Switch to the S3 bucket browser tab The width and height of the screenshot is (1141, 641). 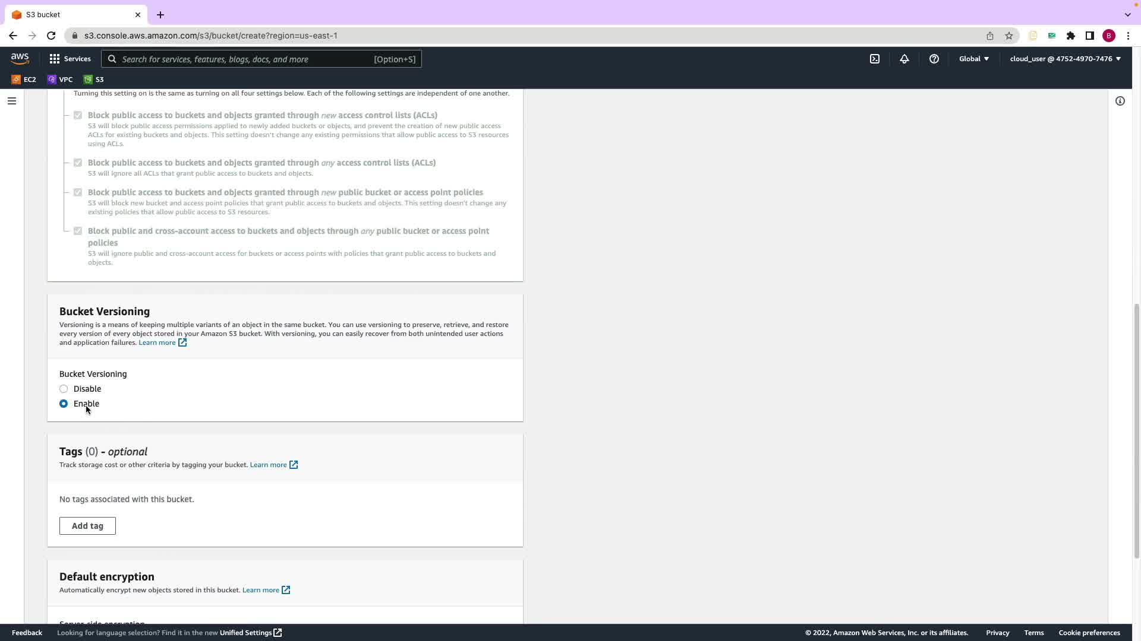pos(71,14)
